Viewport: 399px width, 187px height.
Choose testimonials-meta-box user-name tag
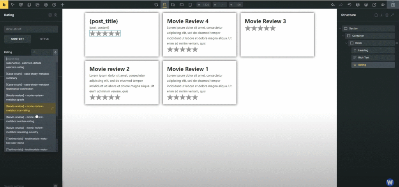point(30,141)
